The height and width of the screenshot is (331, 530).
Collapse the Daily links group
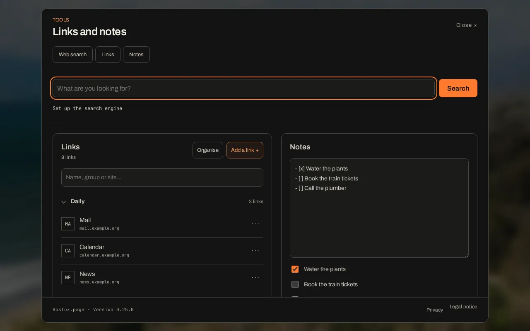63,202
